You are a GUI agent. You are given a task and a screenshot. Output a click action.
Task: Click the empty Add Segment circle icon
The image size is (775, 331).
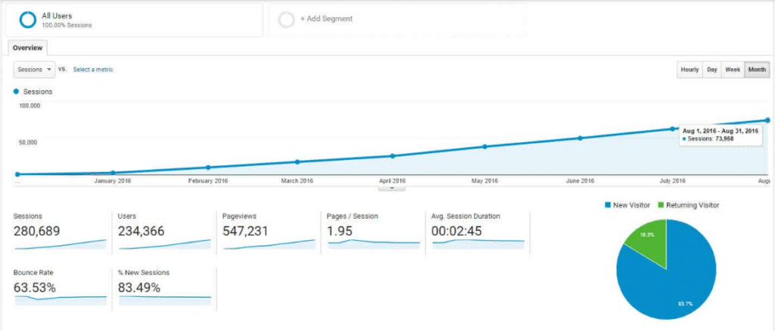pos(286,19)
